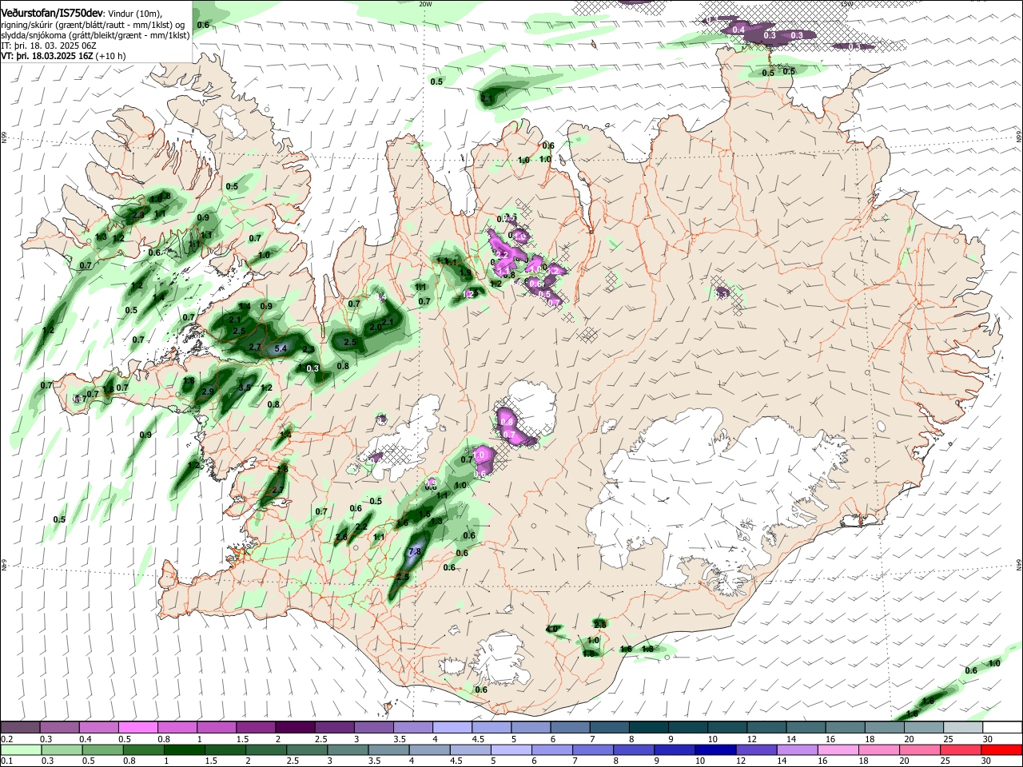Viewport: 1023px width, 767px height.
Task: Click the 5.4 precipitation value on the map
Action: click(281, 349)
